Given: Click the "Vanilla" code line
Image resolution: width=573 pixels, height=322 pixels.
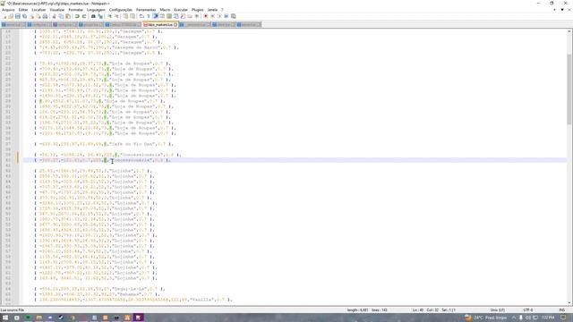Looking at the screenshot, I should point(133,300).
